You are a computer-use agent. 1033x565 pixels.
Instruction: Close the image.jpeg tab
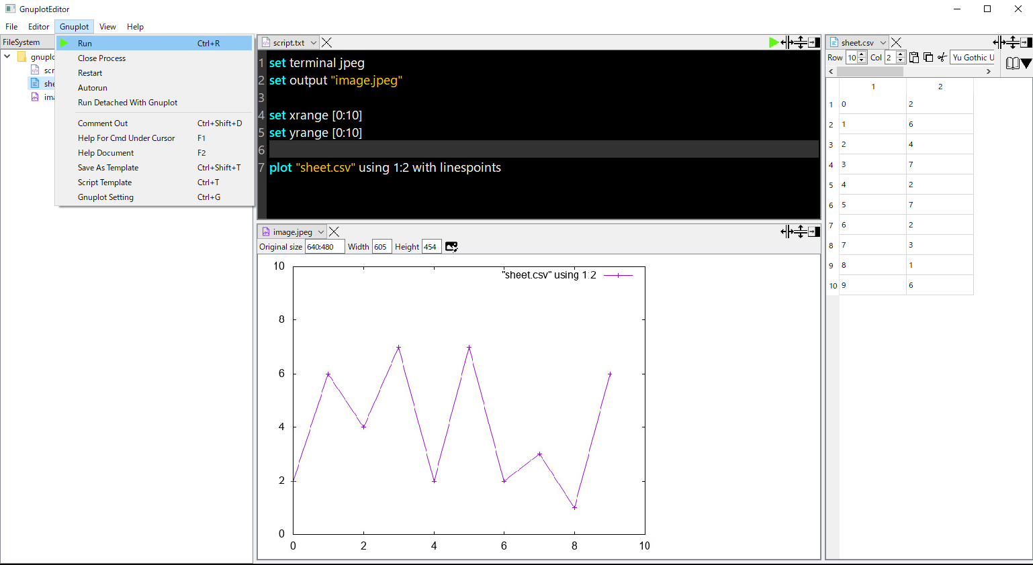click(334, 232)
